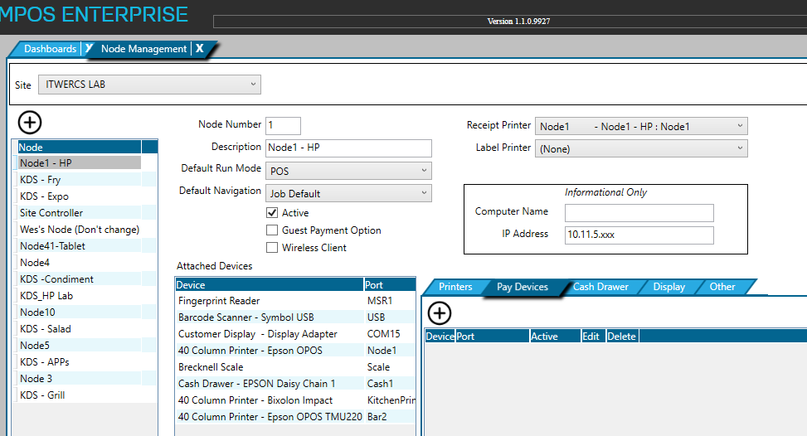
Task: Click the add pay device plus icon
Action: pyautogui.click(x=439, y=312)
